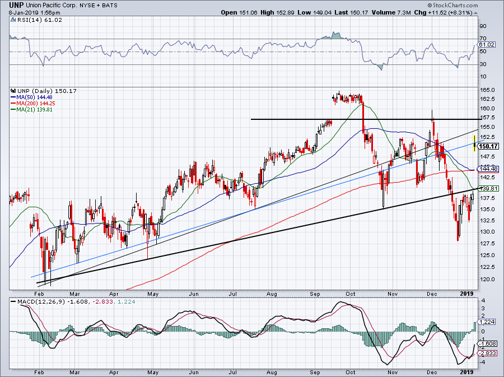Click the MA(21) 139.81 legend text
This screenshot has width=504, height=377.
point(34,110)
